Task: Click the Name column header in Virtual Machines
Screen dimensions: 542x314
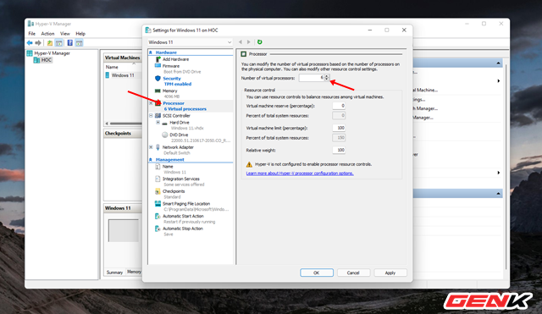Action: point(112,67)
